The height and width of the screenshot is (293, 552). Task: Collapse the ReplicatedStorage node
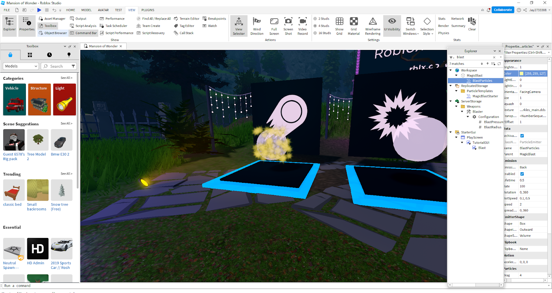click(451, 86)
